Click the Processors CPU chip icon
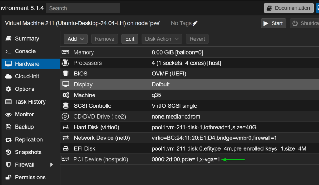The image size is (319, 185). tap(65, 63)
